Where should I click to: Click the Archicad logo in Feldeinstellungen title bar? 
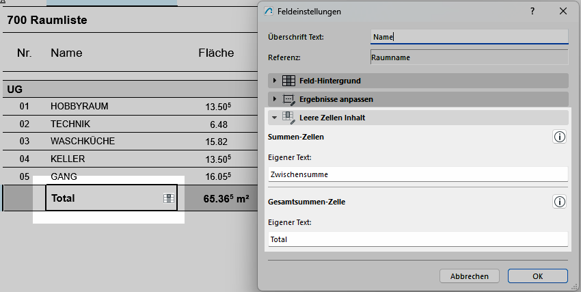(x=269, y=12)
